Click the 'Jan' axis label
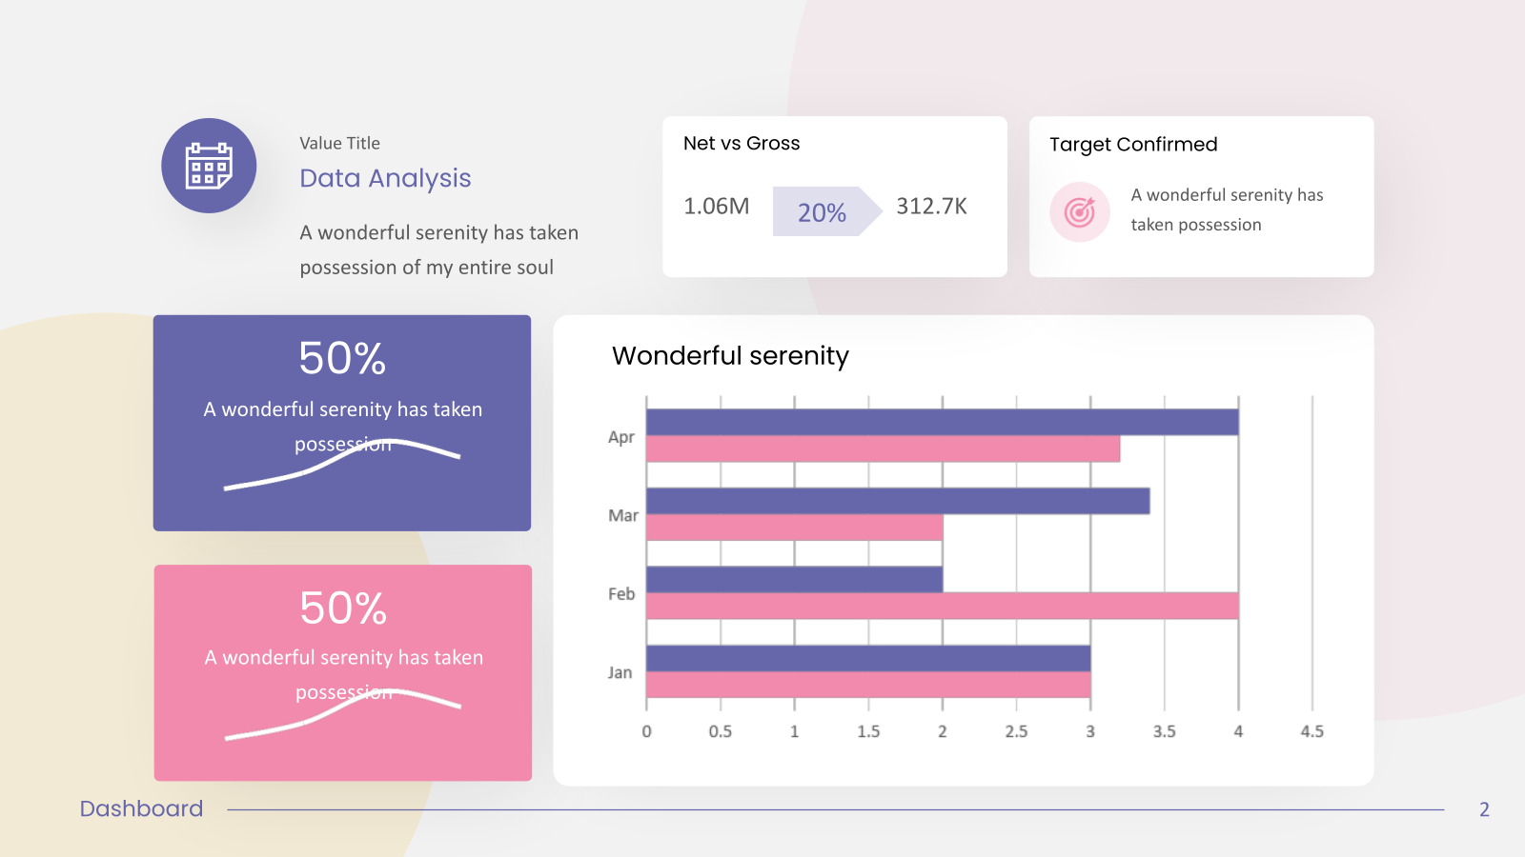This screenshot has height=857, width=1525. tap(620, 672)
